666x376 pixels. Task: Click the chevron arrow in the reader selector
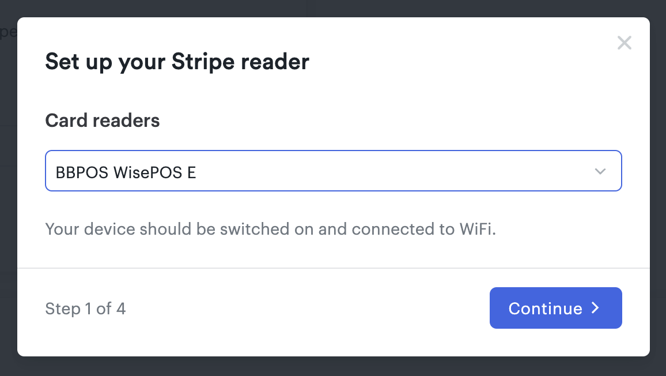600,171
